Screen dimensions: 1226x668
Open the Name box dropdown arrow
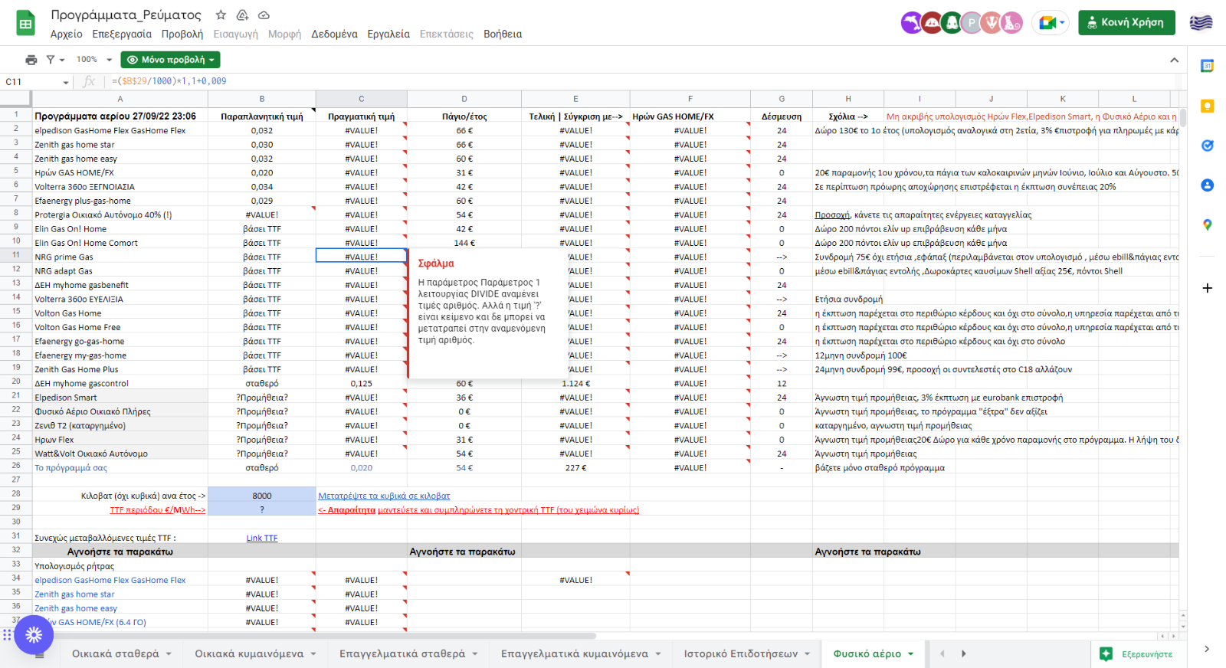[66, 82]
